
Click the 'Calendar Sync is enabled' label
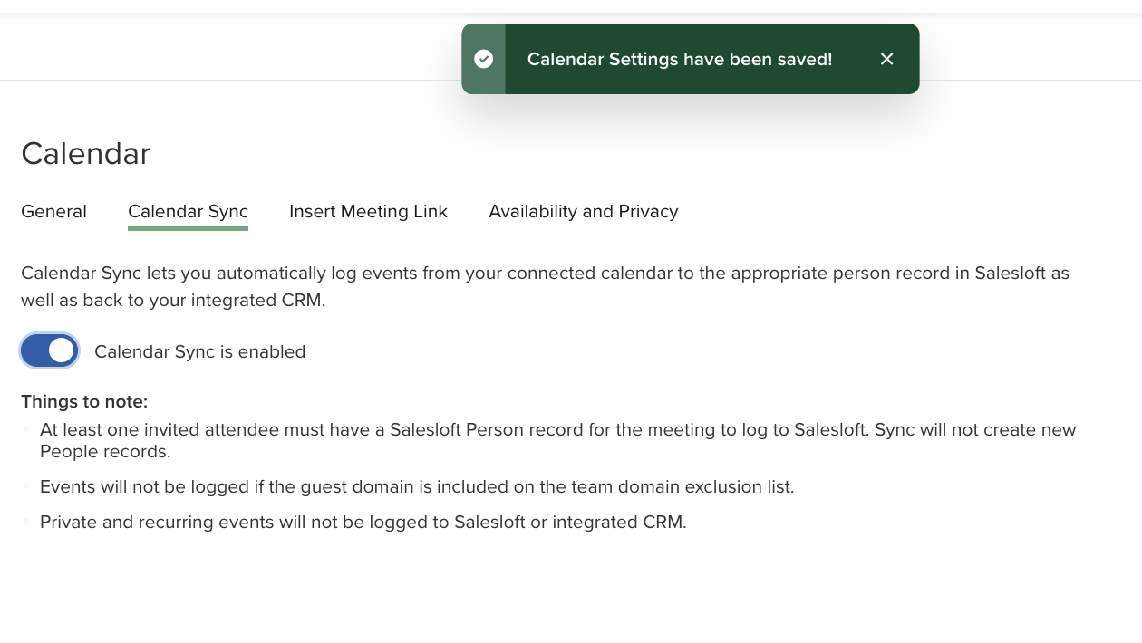(x=199, y=352)
